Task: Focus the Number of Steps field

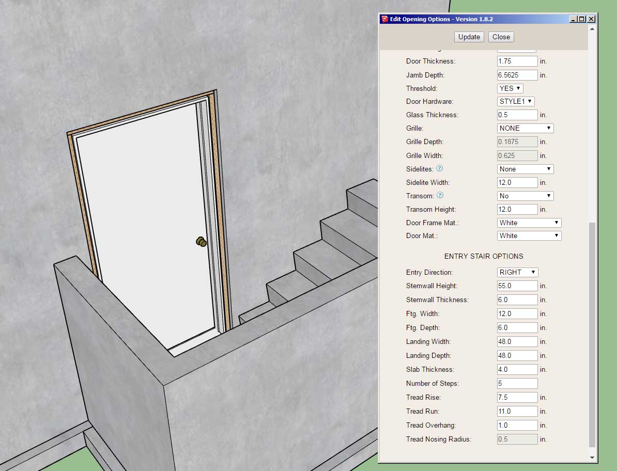Action: coord(517,383)
